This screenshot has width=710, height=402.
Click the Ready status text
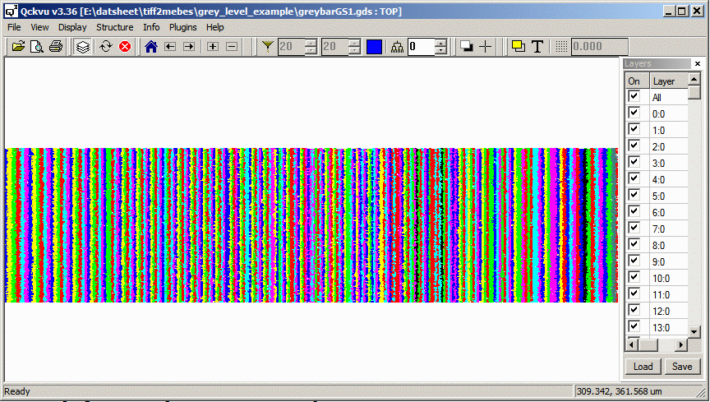click(x=16, y=391)
